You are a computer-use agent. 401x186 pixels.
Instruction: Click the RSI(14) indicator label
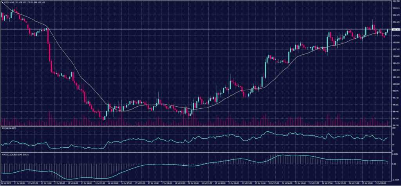[5, 128]
